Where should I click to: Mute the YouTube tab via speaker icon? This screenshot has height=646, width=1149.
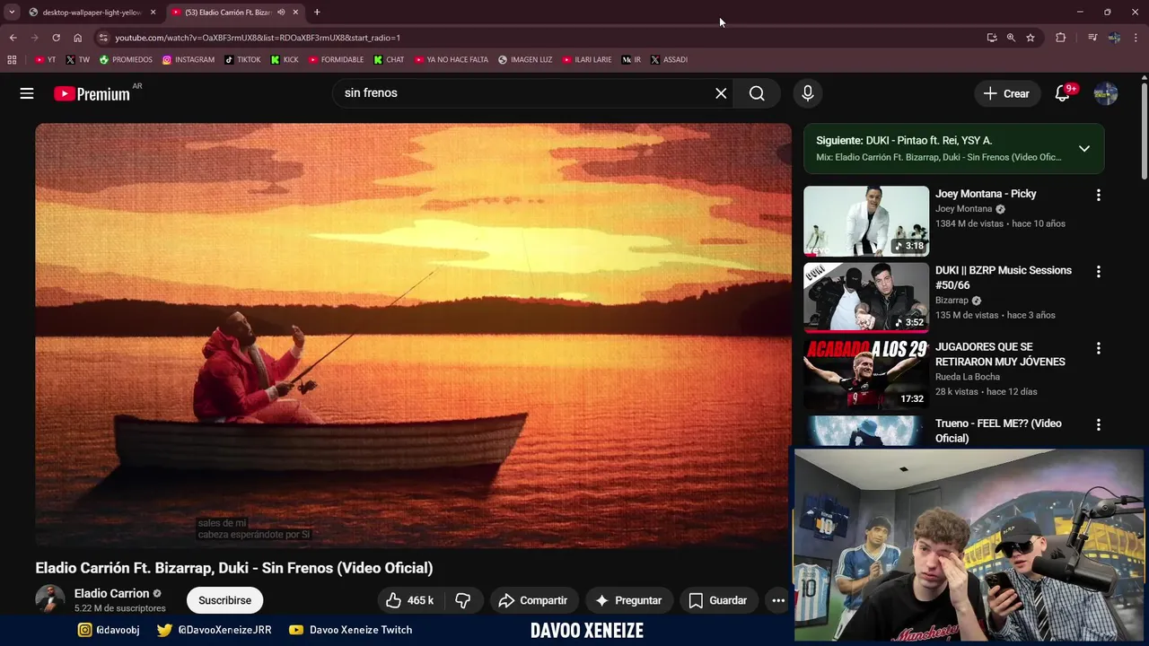282,13
